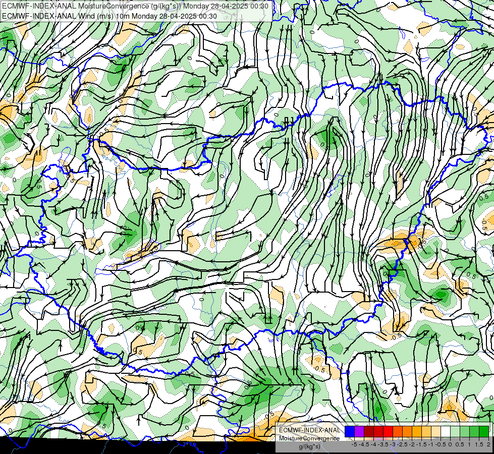Click the MoistureConvergence title line at top
This screenshot has height=454, width=494.
tap(135, 6)
